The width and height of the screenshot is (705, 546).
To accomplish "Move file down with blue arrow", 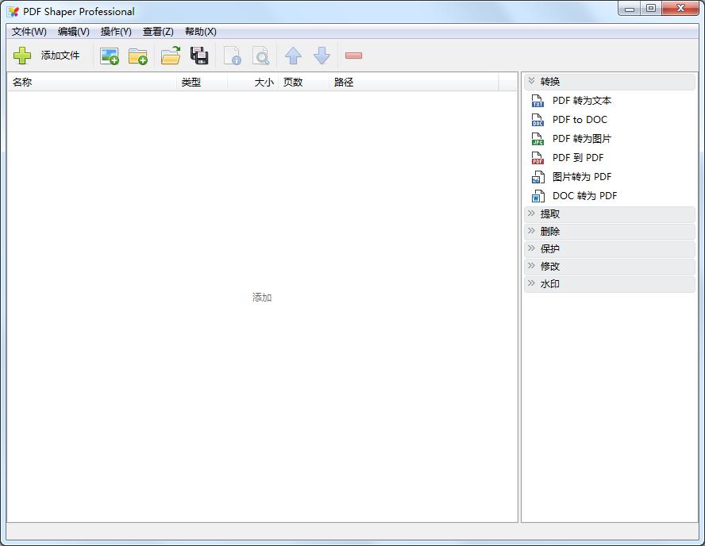I will (322, 56).
